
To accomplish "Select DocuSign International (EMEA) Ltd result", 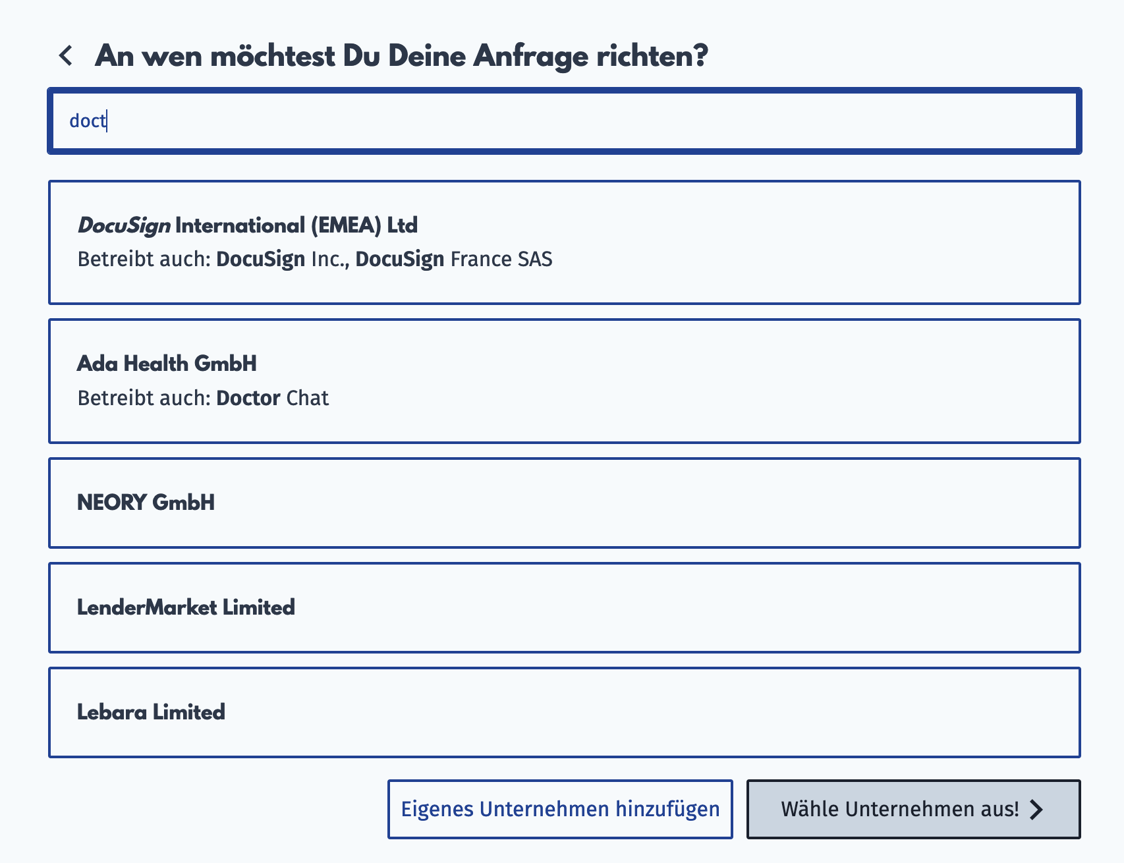I will coord(565,242).
